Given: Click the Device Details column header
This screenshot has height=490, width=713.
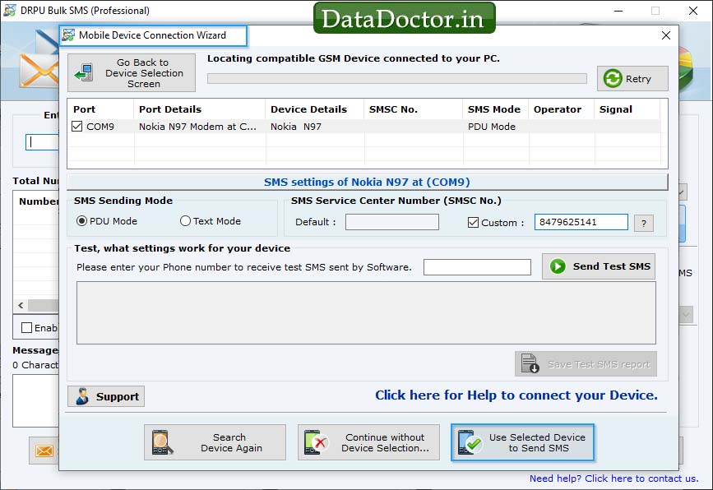Looking at the screenshot, I should pos(315,109).
